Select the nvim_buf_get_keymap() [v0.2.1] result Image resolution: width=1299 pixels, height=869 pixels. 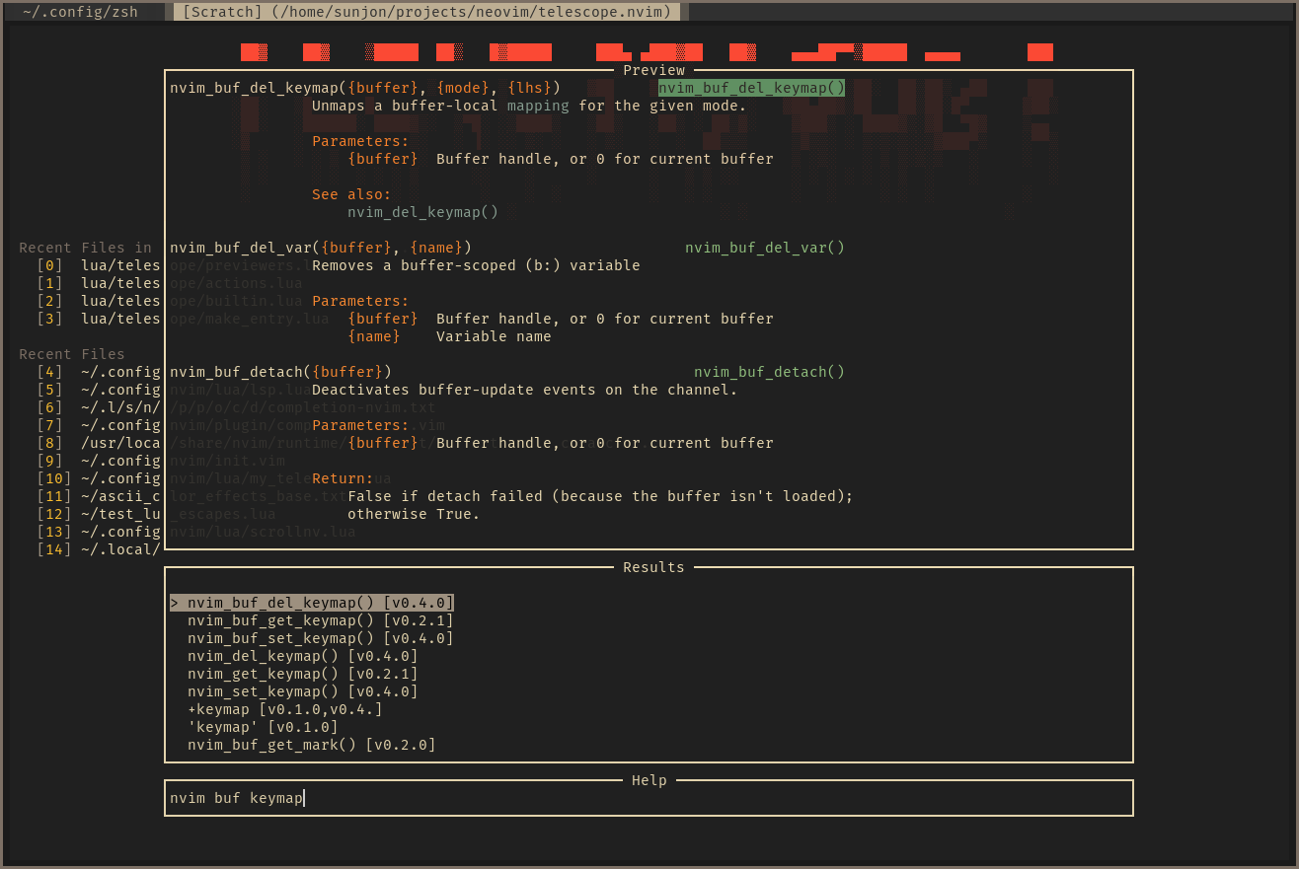pyautogui.click(x=320, y=620)
